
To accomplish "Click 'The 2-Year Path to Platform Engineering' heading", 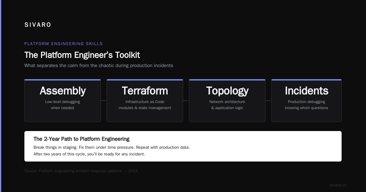I will click(x=81, y=139).
